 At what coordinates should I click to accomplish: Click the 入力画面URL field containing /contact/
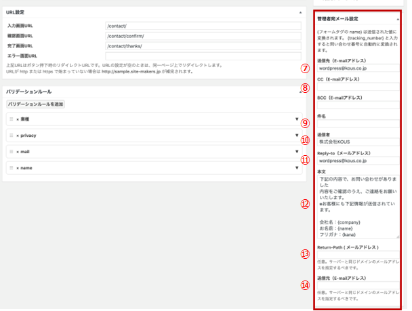coord(203,25)
